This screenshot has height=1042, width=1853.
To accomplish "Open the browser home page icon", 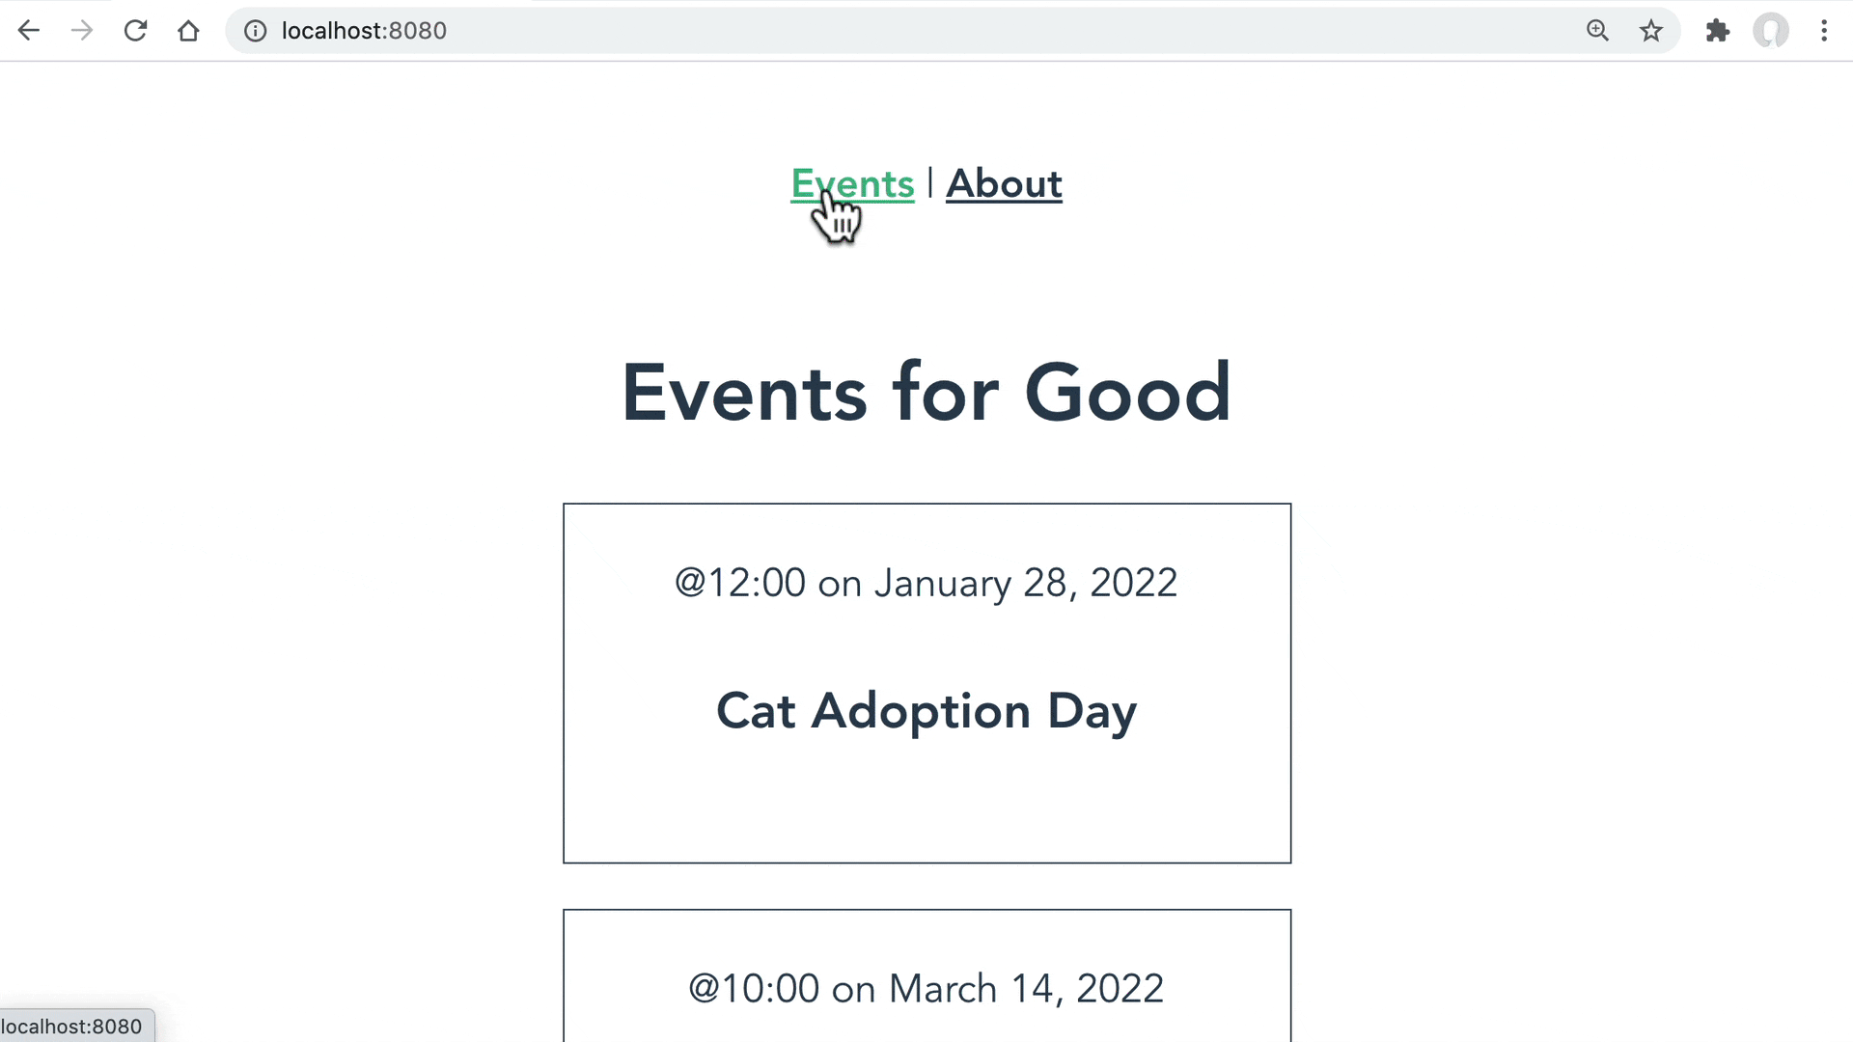I will coord(188,31).
